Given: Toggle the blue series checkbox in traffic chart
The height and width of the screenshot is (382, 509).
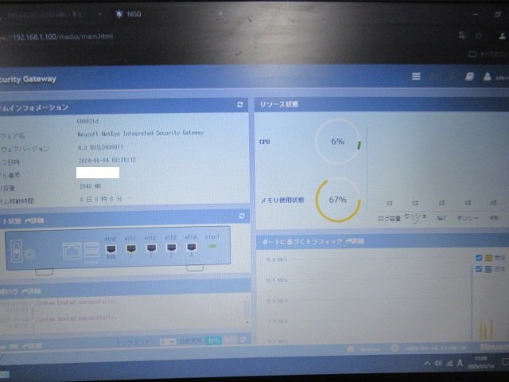Looking at the screenshot, I should point(479,269).
